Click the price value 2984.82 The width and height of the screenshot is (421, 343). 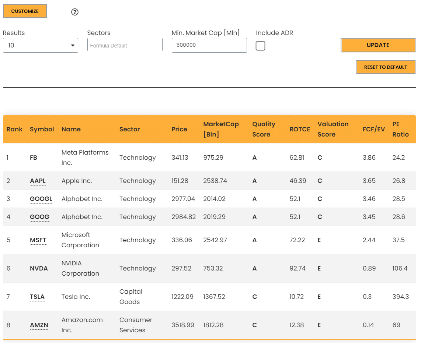(184, 217)
